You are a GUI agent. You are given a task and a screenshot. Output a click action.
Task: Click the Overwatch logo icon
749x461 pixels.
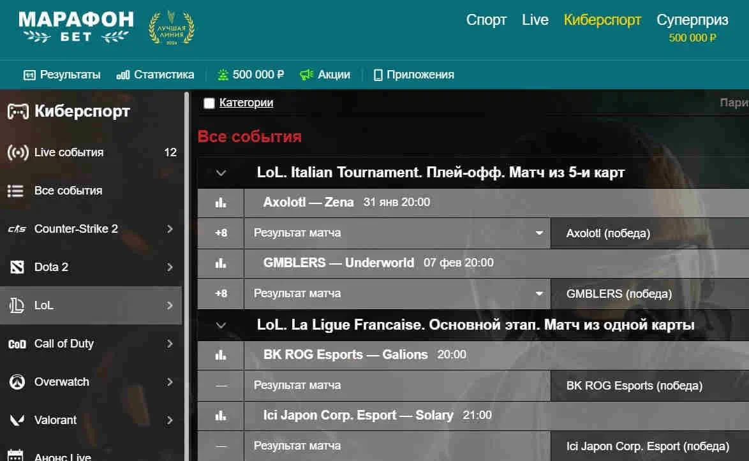click(x=17, y=382)
